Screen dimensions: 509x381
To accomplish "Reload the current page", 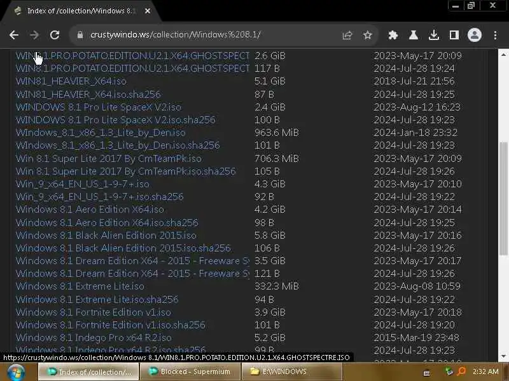I will [55, 35].
